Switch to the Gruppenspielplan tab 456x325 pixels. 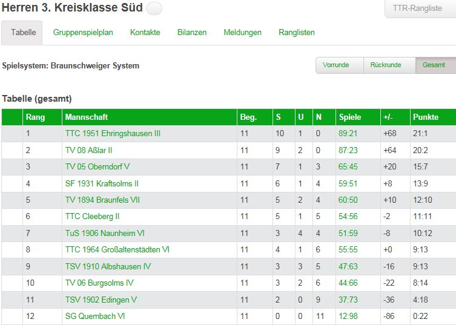83,32
